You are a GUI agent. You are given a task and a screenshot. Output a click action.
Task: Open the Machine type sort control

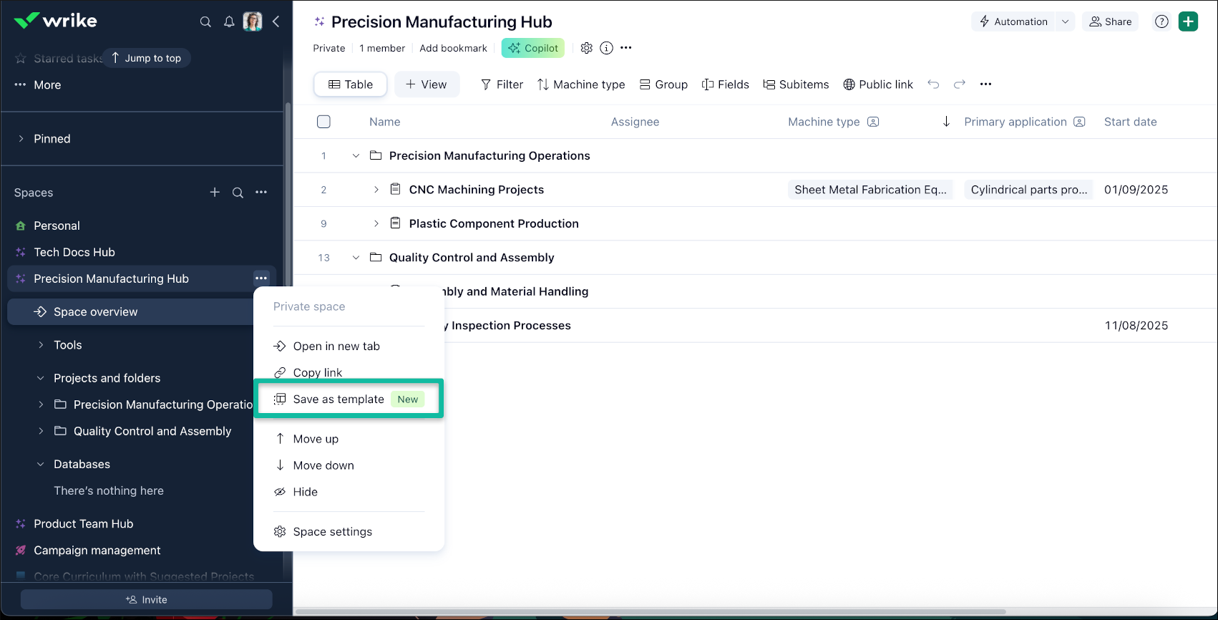point(581,84)
